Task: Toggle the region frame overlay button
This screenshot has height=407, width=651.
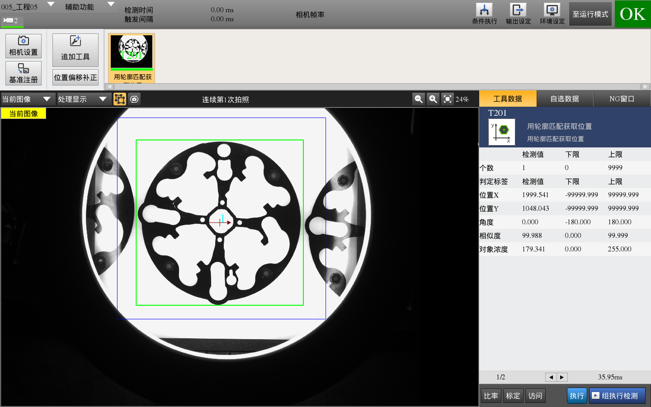Action: click(120, 99)
